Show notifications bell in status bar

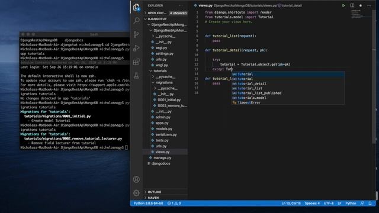[370, 204]
